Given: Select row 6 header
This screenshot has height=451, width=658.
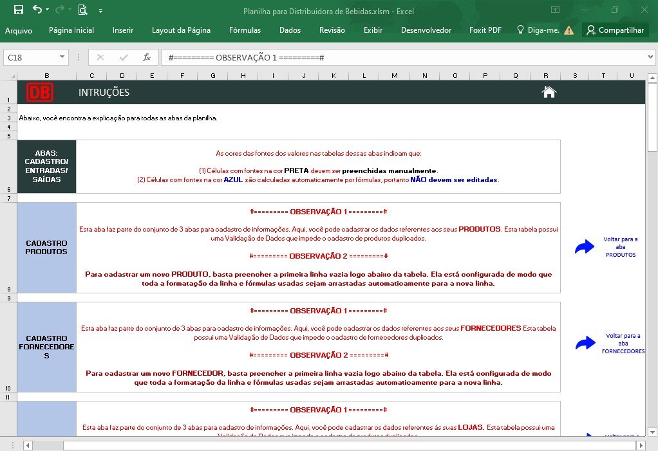Looking at the screenshot, I should [x=8, y=167].
